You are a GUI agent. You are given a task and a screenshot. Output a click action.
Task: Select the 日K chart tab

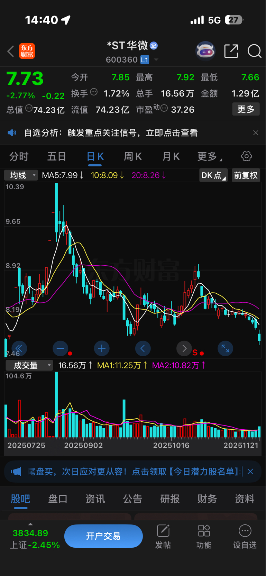pyautogui.click(x=95, y=157)
